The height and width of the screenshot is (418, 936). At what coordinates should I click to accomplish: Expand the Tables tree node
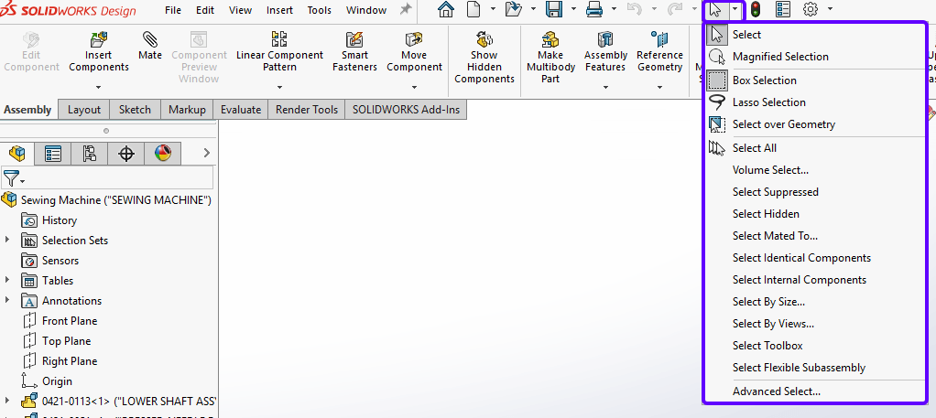(7, 280)
